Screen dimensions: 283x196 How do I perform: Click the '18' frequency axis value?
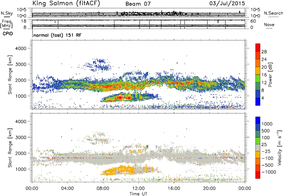click(23, 21)
